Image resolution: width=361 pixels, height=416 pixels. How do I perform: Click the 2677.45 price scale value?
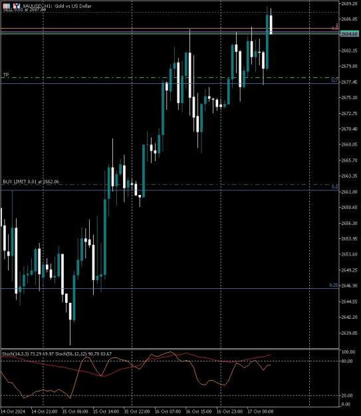(349, 82)
